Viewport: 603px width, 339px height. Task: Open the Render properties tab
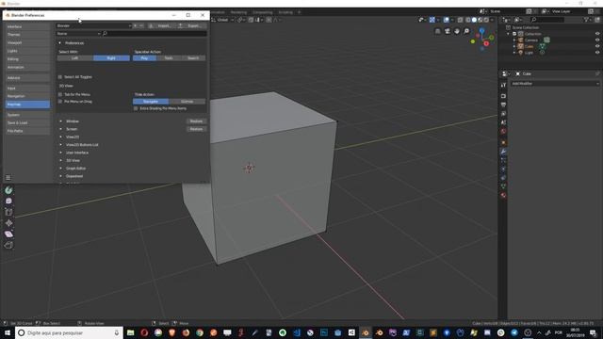[x=503, y=96]
